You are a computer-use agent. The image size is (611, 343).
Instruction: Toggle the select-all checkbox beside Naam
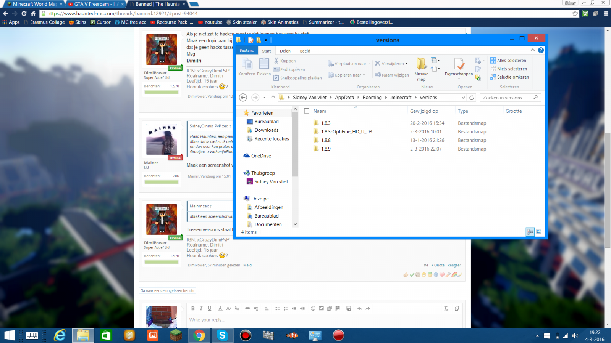point(307,111)
